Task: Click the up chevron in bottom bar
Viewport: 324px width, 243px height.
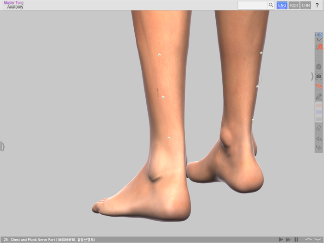Action: (x=309, y=239)
